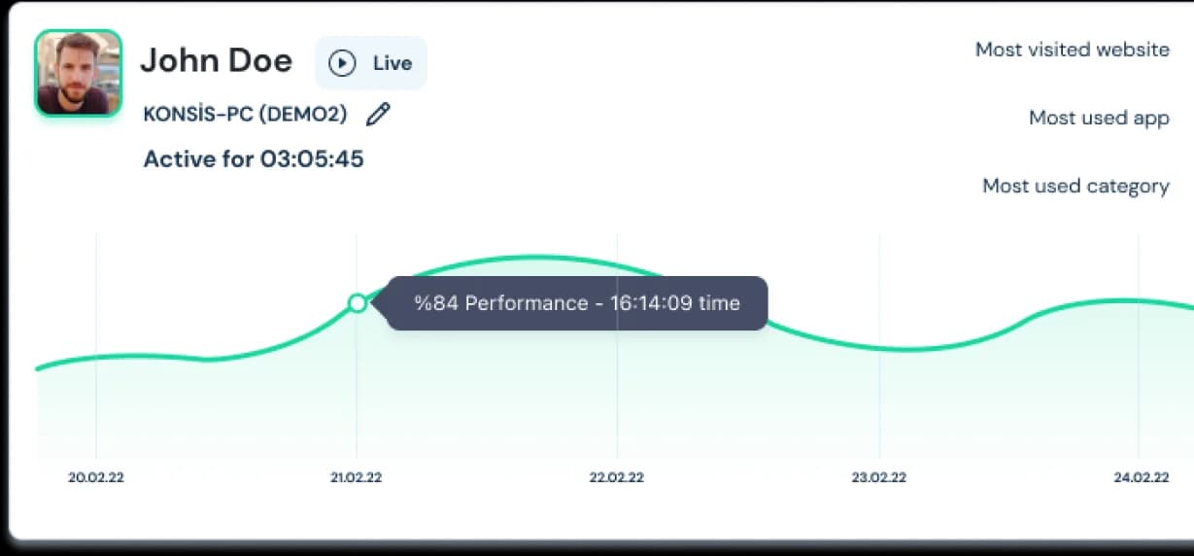This screenshot has height=556, width=1194.
Task: Open the Most visited website entry
Action: pos(1072,50)
